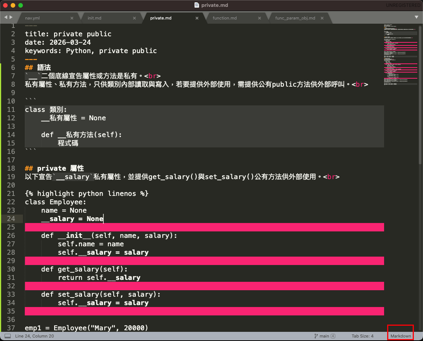Open the tab list dropdown triangle

417,17
